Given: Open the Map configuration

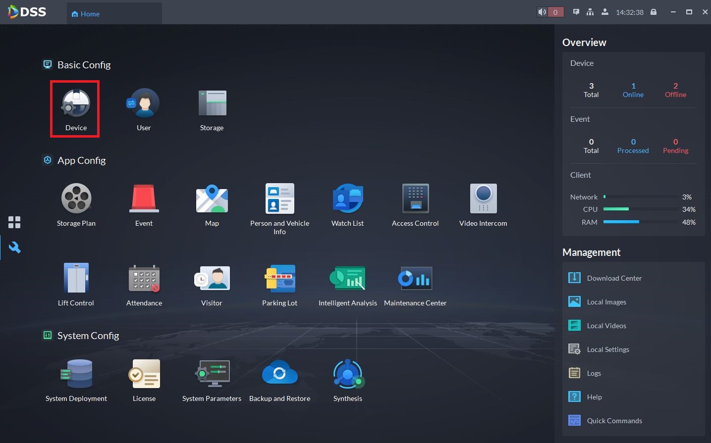Looking at the screenshot, I should pyautogui.click(x=212, y=205).
